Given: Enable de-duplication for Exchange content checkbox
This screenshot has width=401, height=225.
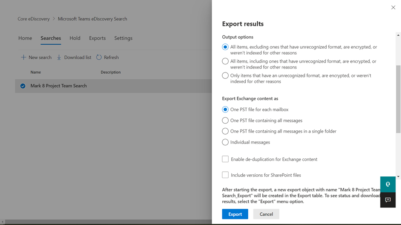Looking at the screenshot, I should (225, 159).
